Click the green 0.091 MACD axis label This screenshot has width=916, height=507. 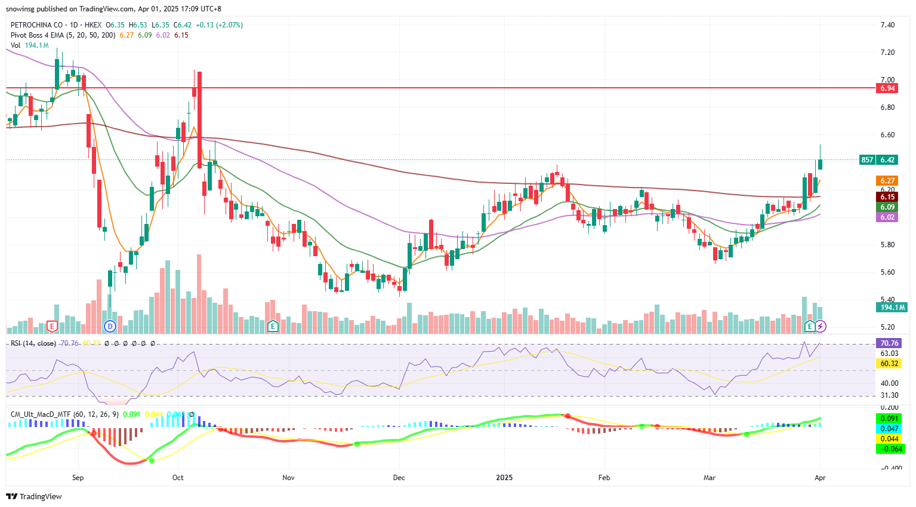890,419
